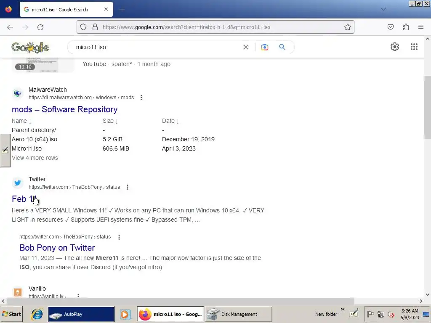The image size is (431, 323).
Task: Switch to Disk Management in the taskbar
Action: pyautogui.click(x=239, y=314)
